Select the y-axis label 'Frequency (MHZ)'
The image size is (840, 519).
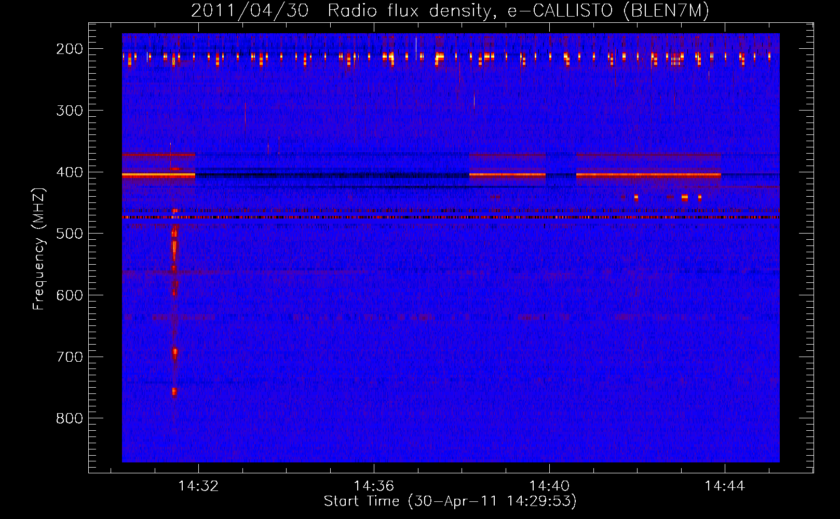pyautogui.click(x=39, y=249)
